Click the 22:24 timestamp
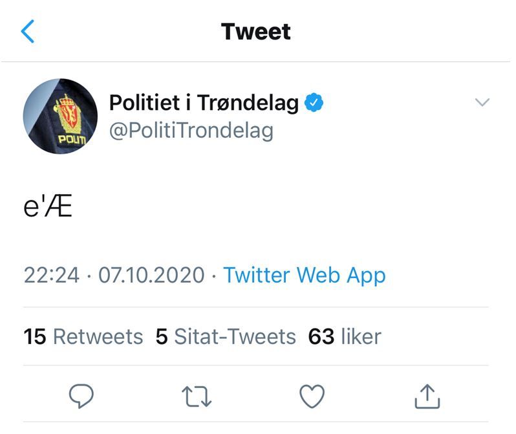The width and height of the screenshot is (516, 434). tap(52, 276)
